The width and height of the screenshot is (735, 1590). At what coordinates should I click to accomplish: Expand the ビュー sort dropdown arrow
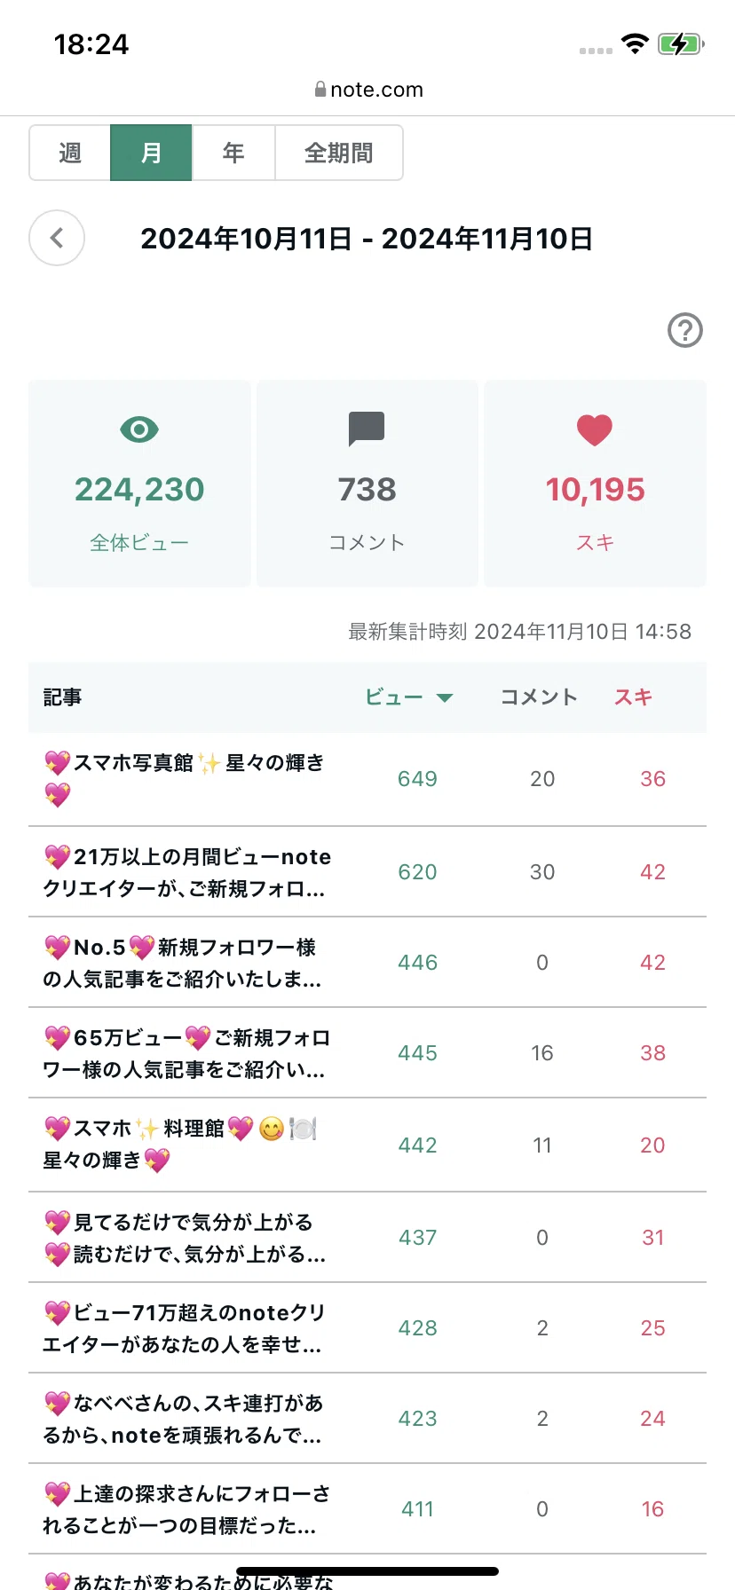[445, 698]
